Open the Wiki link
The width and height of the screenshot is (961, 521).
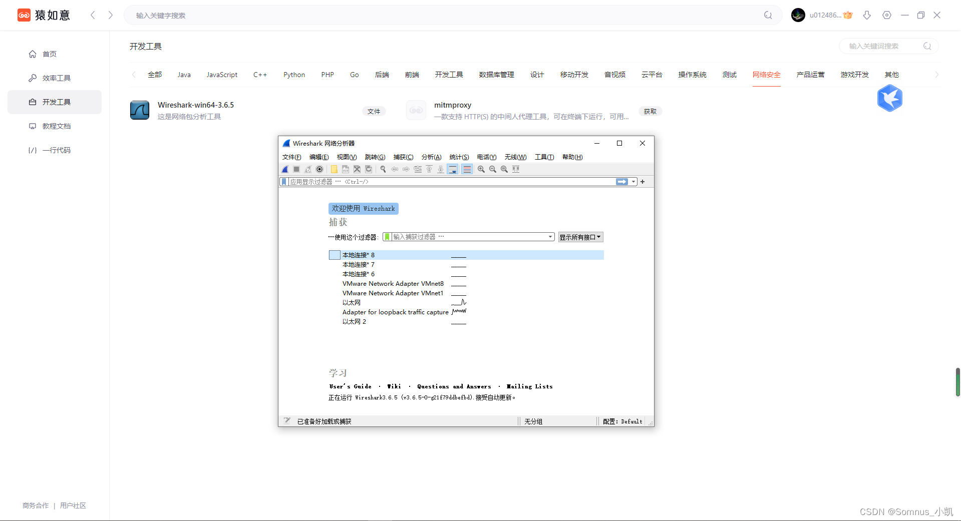click(394, 386)
